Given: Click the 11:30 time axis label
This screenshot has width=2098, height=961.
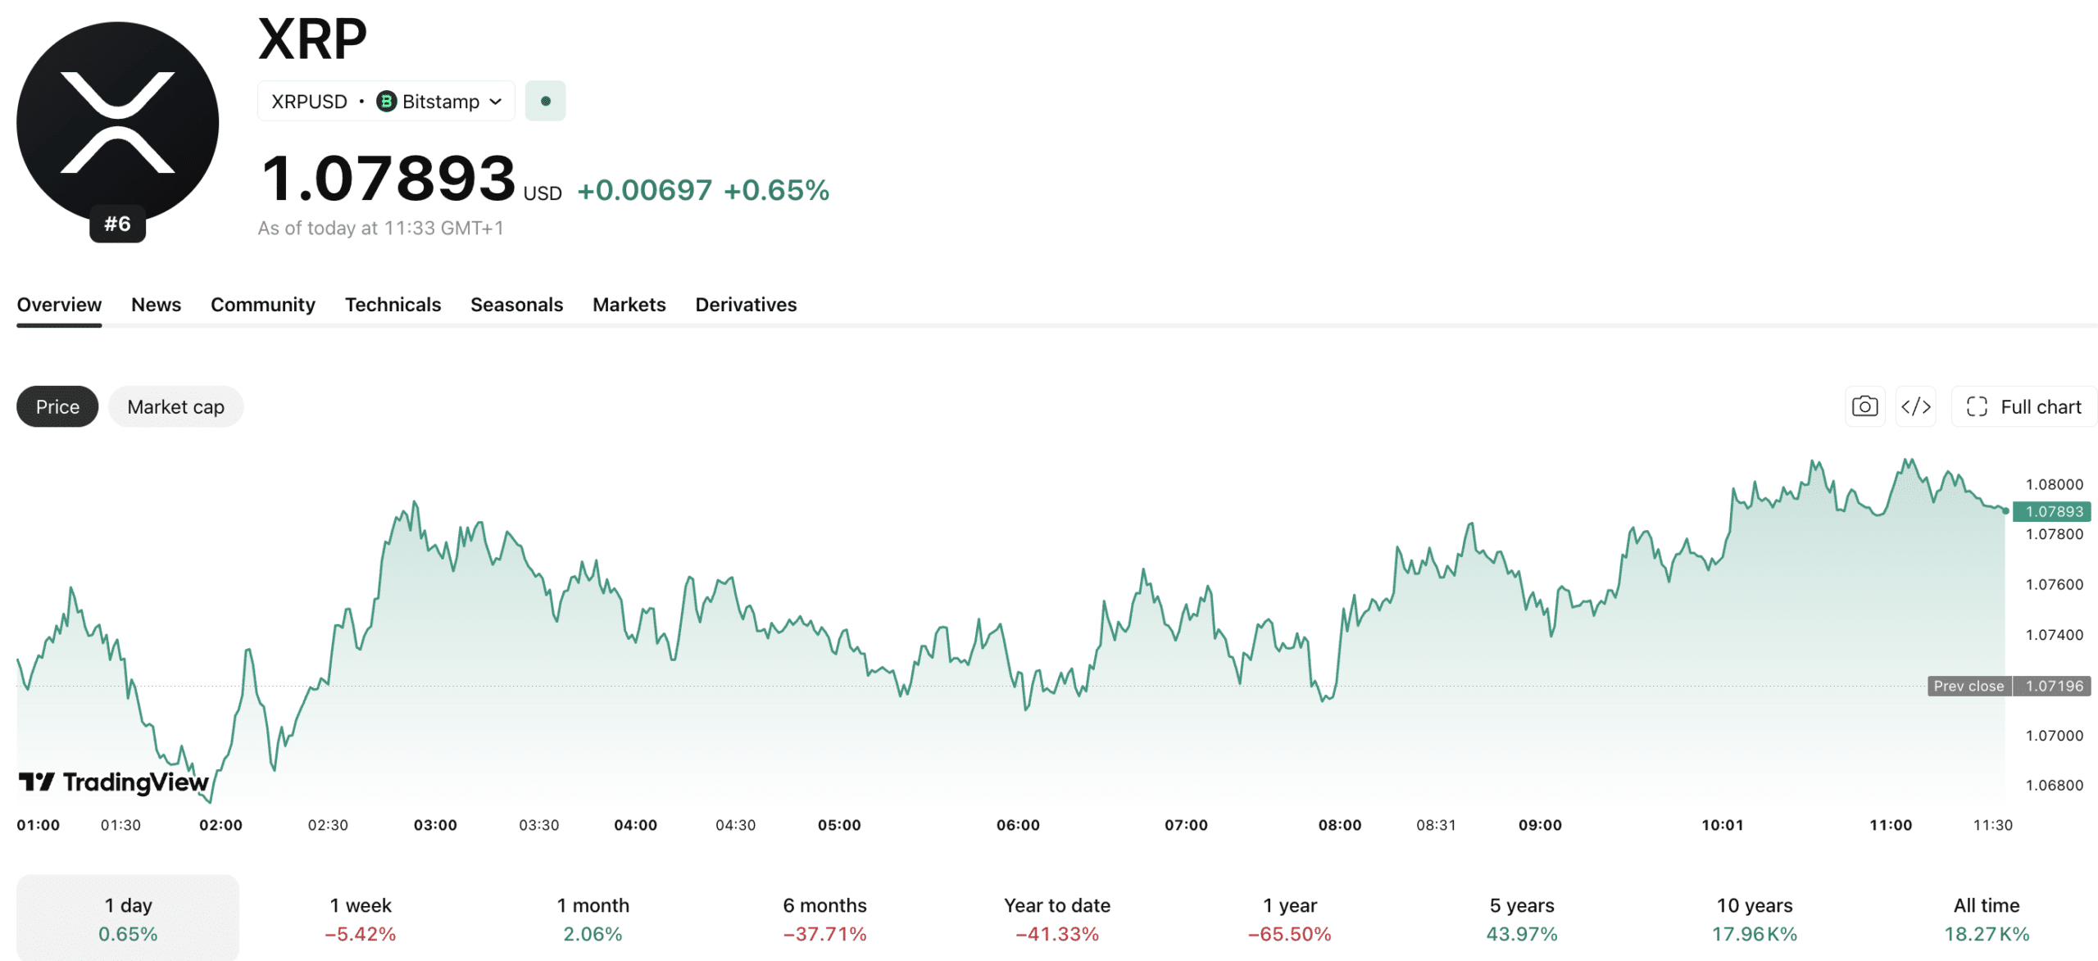Looking at the screenshot, I should tap(1992, 825).
